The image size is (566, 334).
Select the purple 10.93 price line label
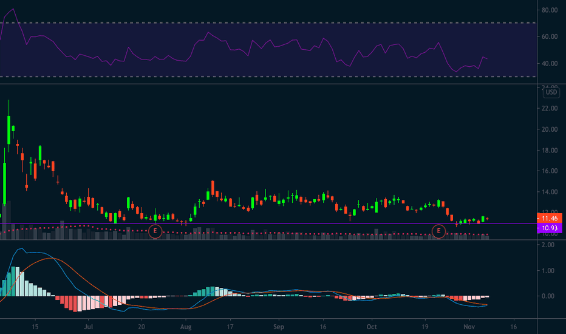(550, 228)
